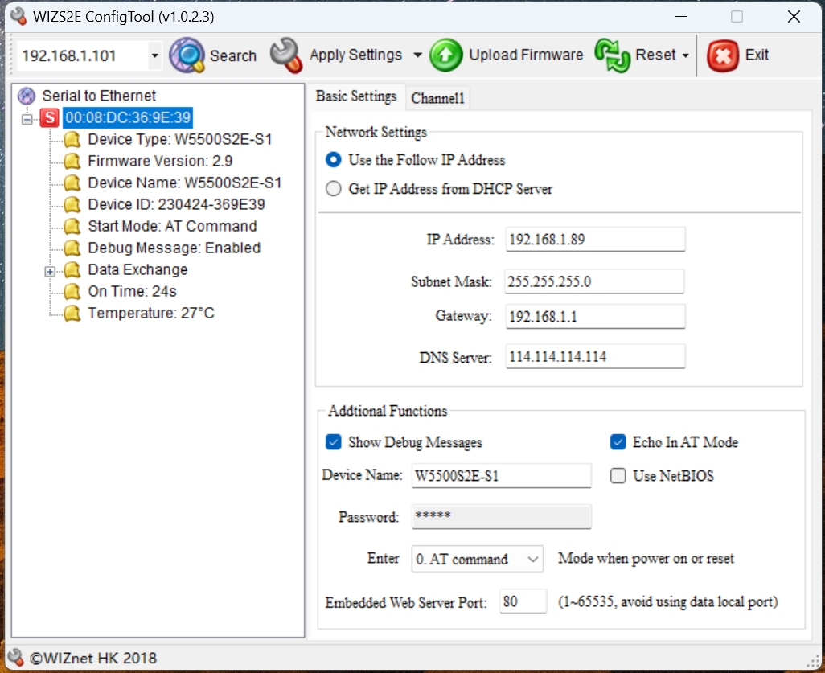Click the Gateway input field
The width and height of the screenshot is (825, 673).
pos(595,316)
